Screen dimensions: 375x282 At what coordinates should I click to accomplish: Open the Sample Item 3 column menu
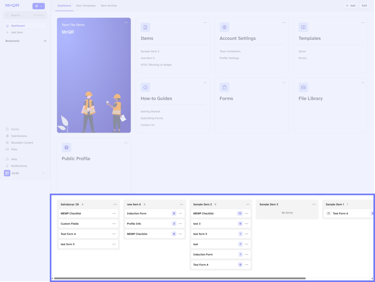[314, 204]
